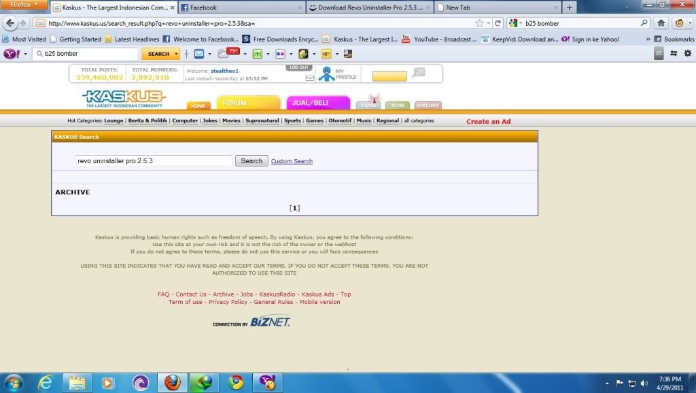This screenshot has height=393, width=696.
Task: Launch Internet Explorer from the taskbar
Action: click(46, 383)
